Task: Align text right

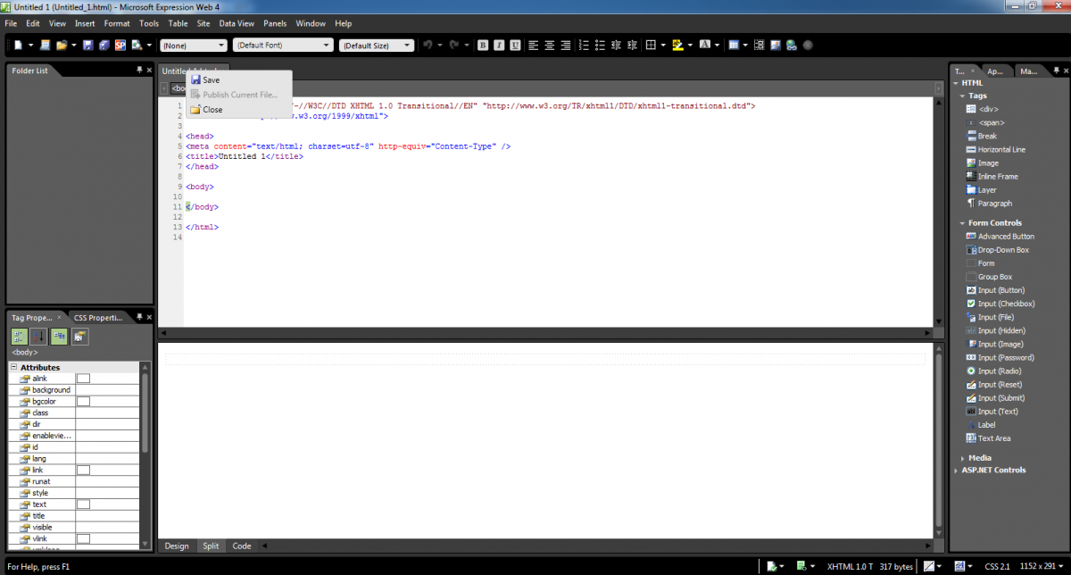Action: [x=566, y=45]
